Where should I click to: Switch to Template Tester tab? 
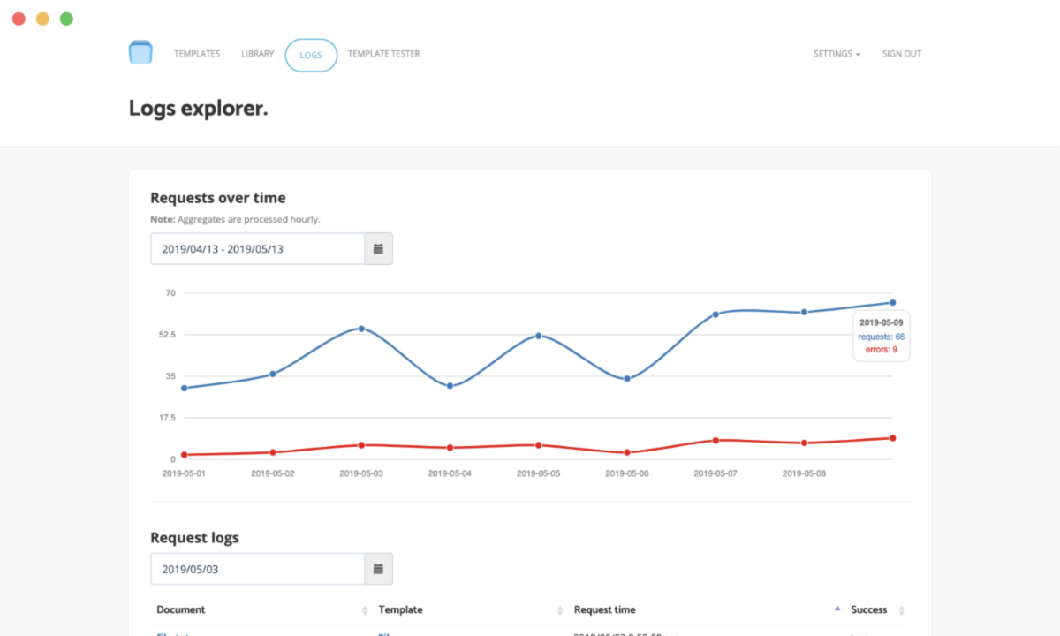(x=383, y=54)
